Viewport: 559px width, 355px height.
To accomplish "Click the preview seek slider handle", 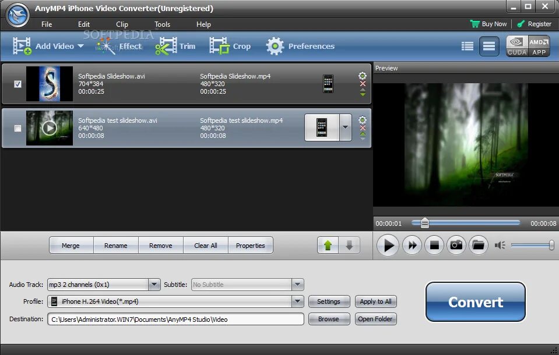I will 424,223.
